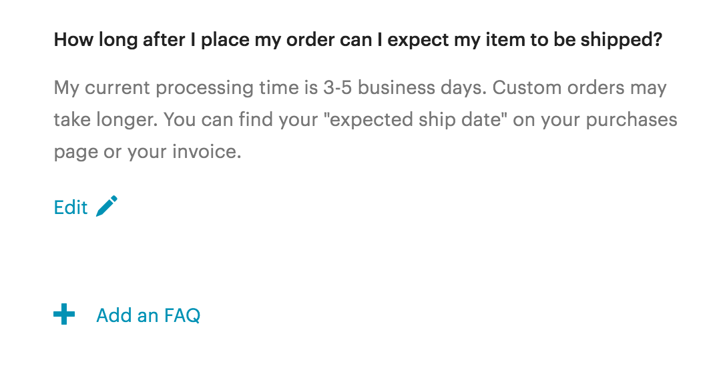Click the text "Custom orders may"
Screen dimensions: 725x366
(579, 88)
